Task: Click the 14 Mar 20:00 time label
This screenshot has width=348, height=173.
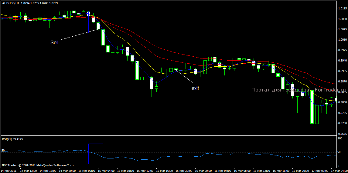Action: 67,171
